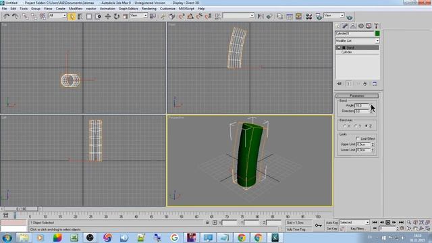
Task: Toggle Set Key animation mode
Action: [331, 229]
